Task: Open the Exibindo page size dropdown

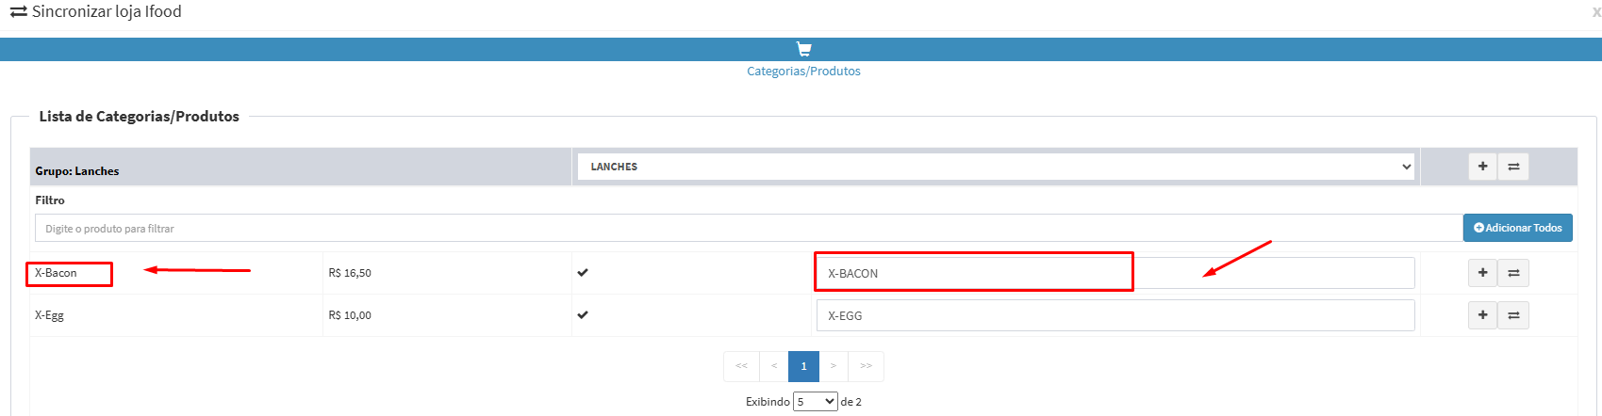Action: pos(815,402)
